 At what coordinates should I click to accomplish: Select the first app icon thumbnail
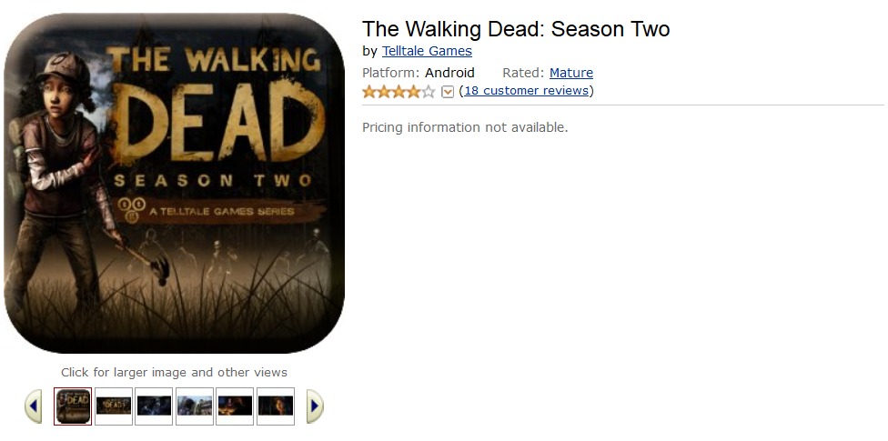(73, 406)
